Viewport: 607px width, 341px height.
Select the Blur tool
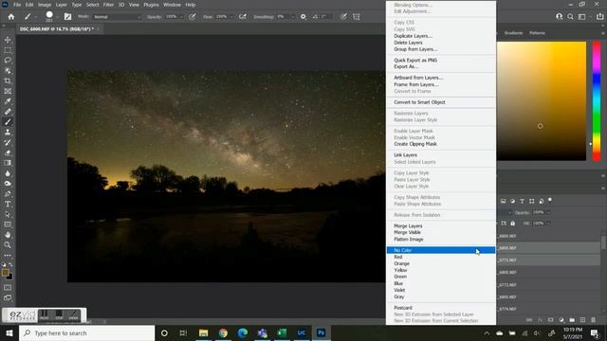[x=8, y=173]
